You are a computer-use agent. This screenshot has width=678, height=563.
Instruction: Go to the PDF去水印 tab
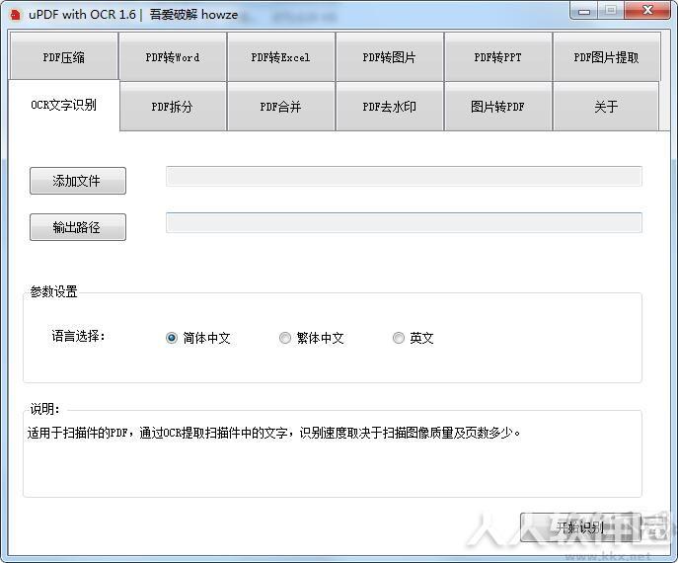pos(390,106)
